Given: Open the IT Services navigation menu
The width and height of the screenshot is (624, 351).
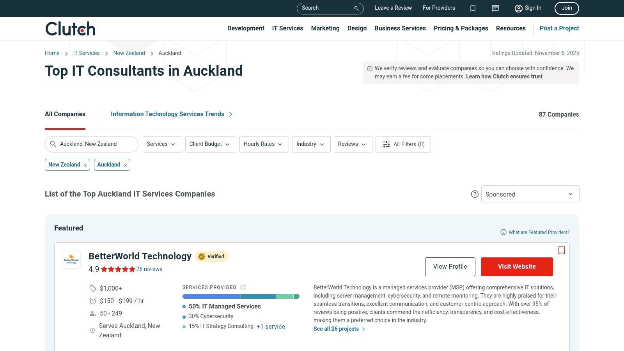Looking at the screenshot, I should click(287, 28).
